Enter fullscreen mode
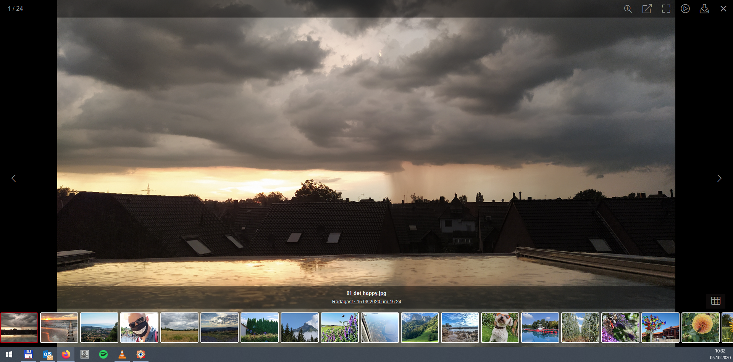Image resolution: width=733 pixels, height=362 pixels. (666, 9)
